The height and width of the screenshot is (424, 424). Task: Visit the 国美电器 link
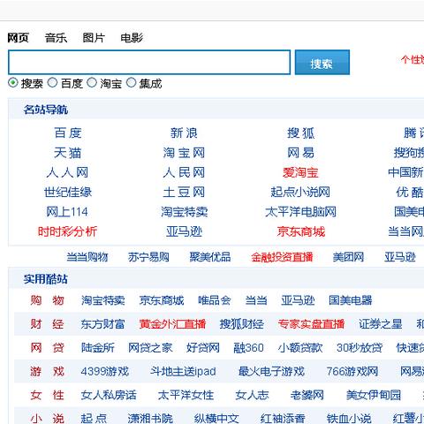pos(351,300)
